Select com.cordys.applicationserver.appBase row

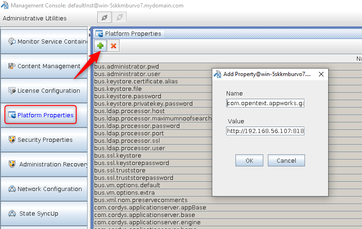228,207
